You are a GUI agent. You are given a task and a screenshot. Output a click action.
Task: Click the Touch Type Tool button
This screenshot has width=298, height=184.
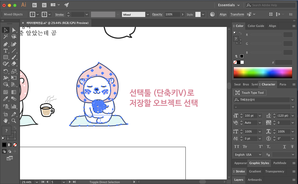pyautogui.click(x=249, y=93)
